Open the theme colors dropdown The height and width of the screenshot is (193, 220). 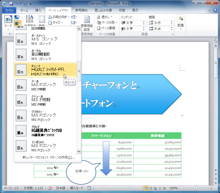(x=18, y=17)
